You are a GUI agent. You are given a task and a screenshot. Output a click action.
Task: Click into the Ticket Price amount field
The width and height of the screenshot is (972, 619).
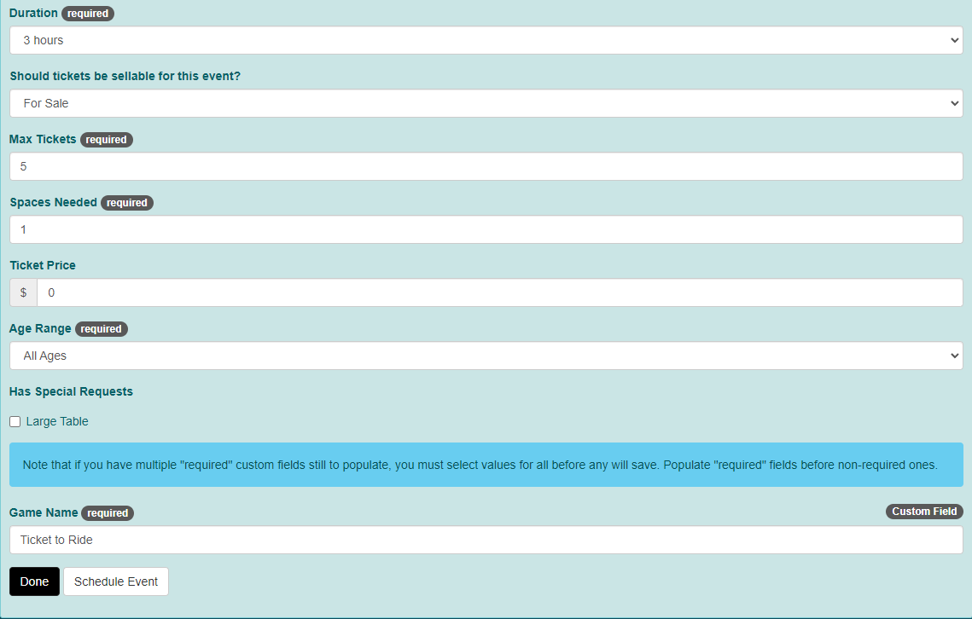coord(499,292)
